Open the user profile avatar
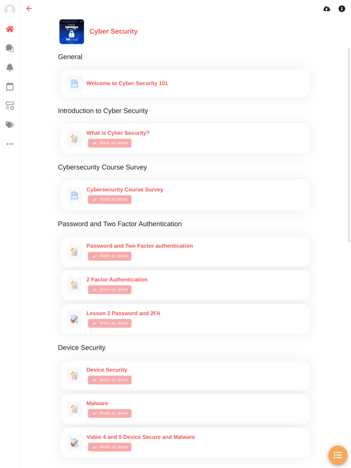The image size is (351, 468). click(x=10, y=10)
